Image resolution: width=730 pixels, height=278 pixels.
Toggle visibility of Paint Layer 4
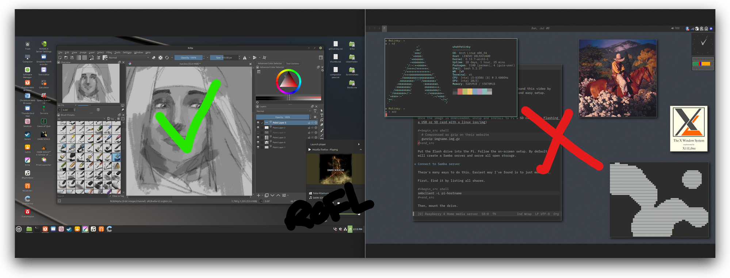(x=258, y=132)
